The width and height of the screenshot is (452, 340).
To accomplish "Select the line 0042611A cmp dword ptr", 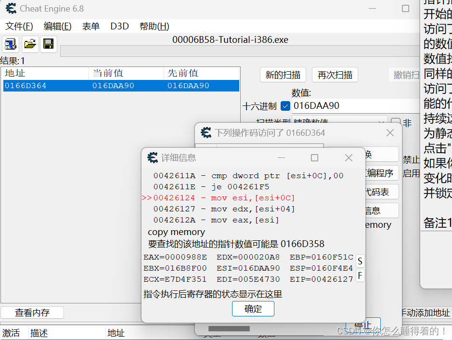I will click(248, 176).
